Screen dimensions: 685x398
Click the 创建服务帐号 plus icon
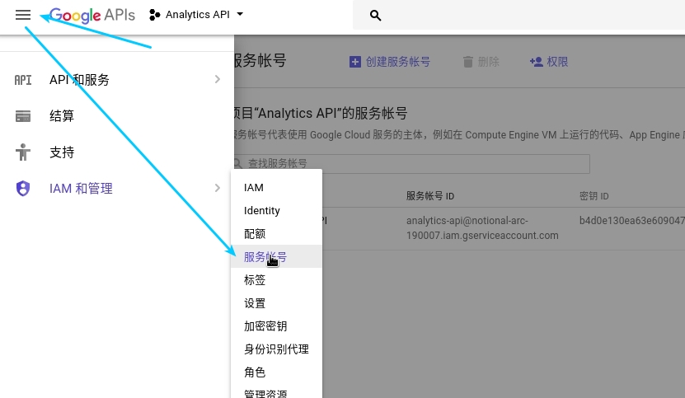pos(355,62)
